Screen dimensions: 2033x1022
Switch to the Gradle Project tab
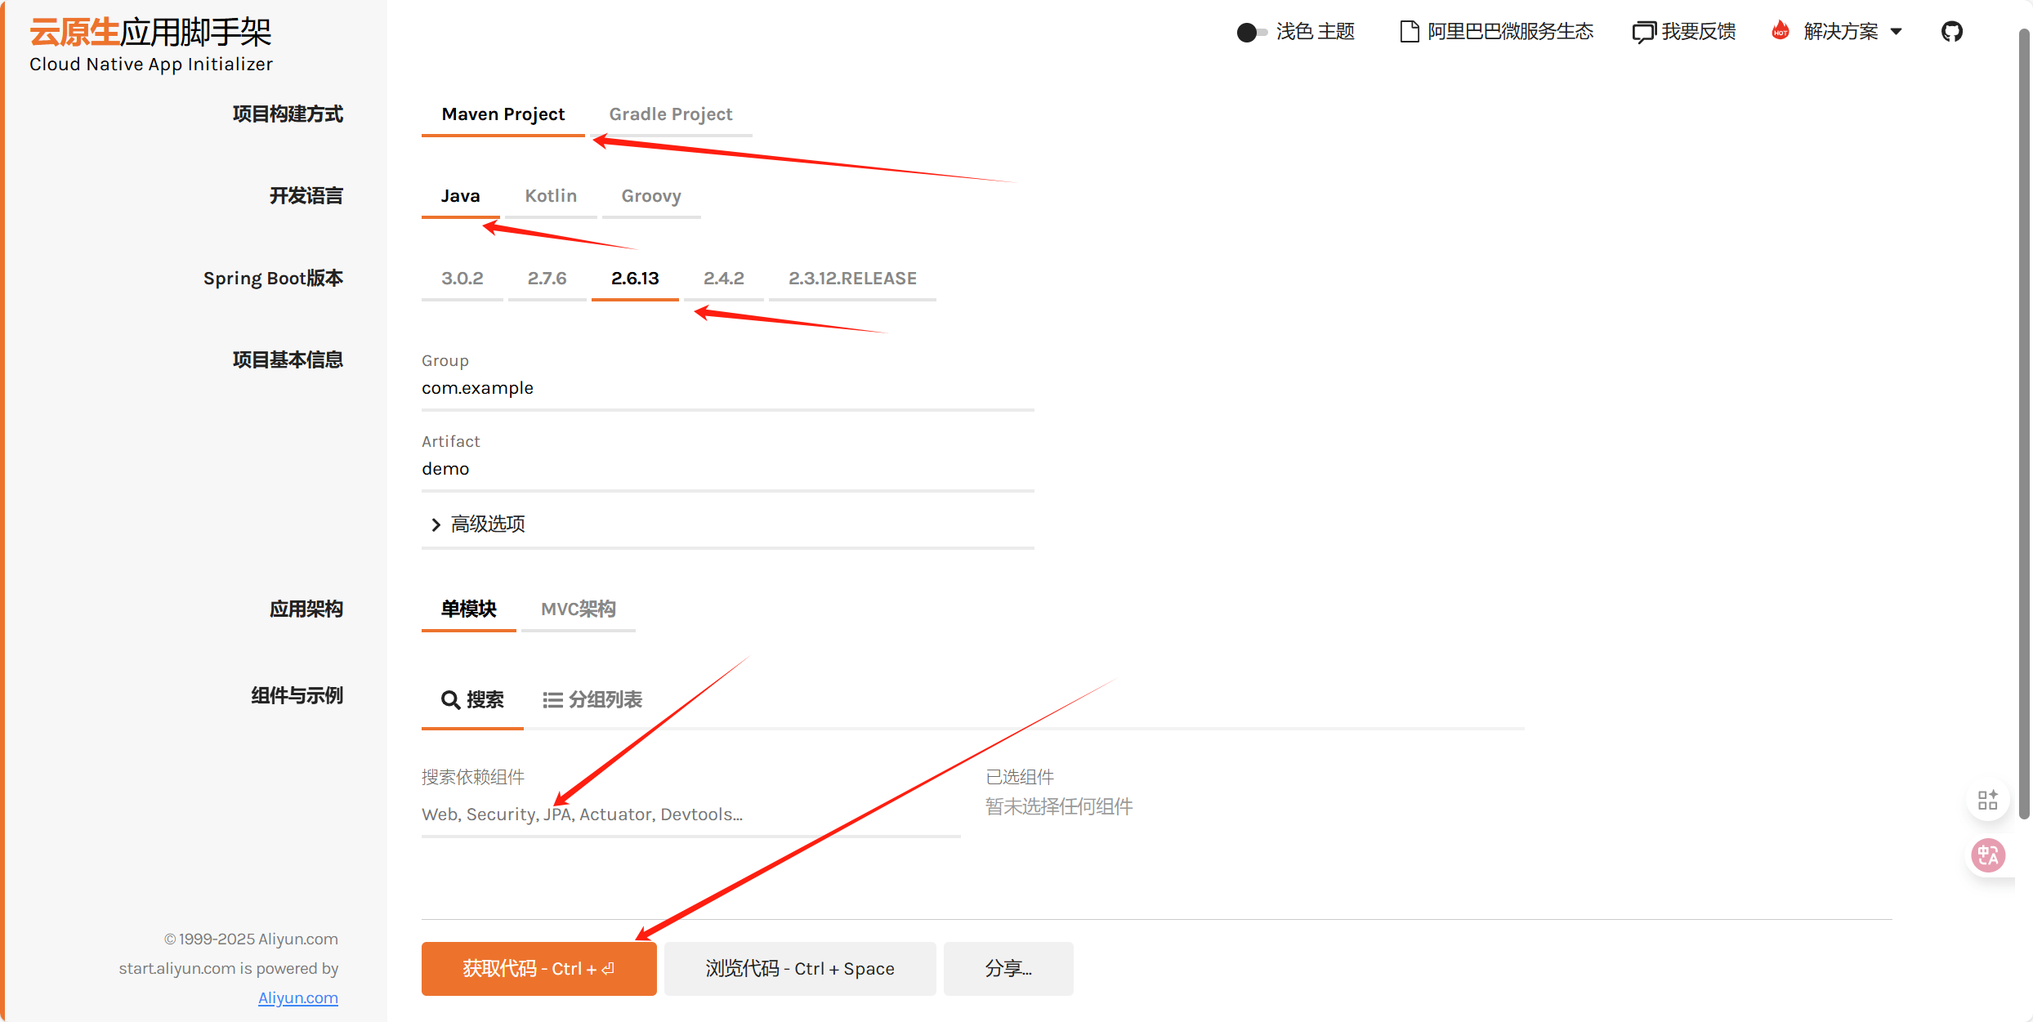(671, 114)
